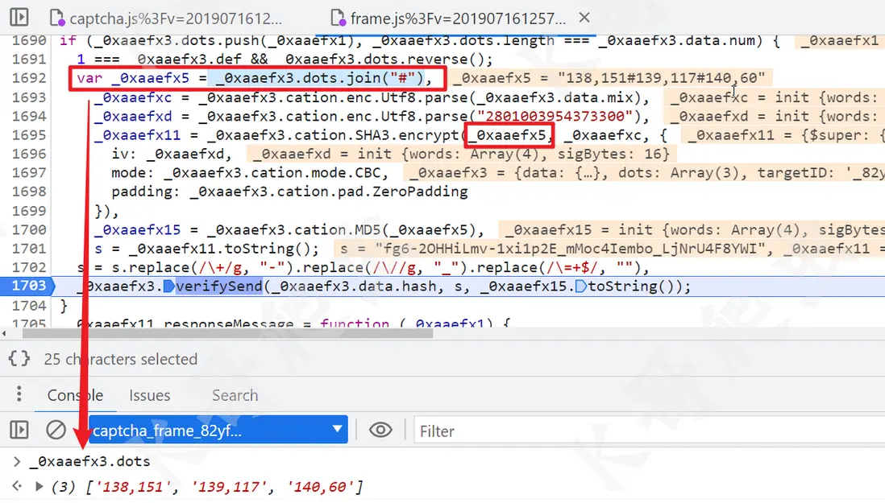Click the pretty-print braces icon
885x503 pixels.
19,358
